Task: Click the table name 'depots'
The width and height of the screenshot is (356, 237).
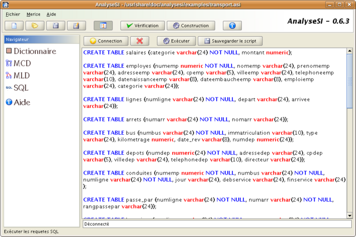Action: pyautogui.click(x=135, y=153)
